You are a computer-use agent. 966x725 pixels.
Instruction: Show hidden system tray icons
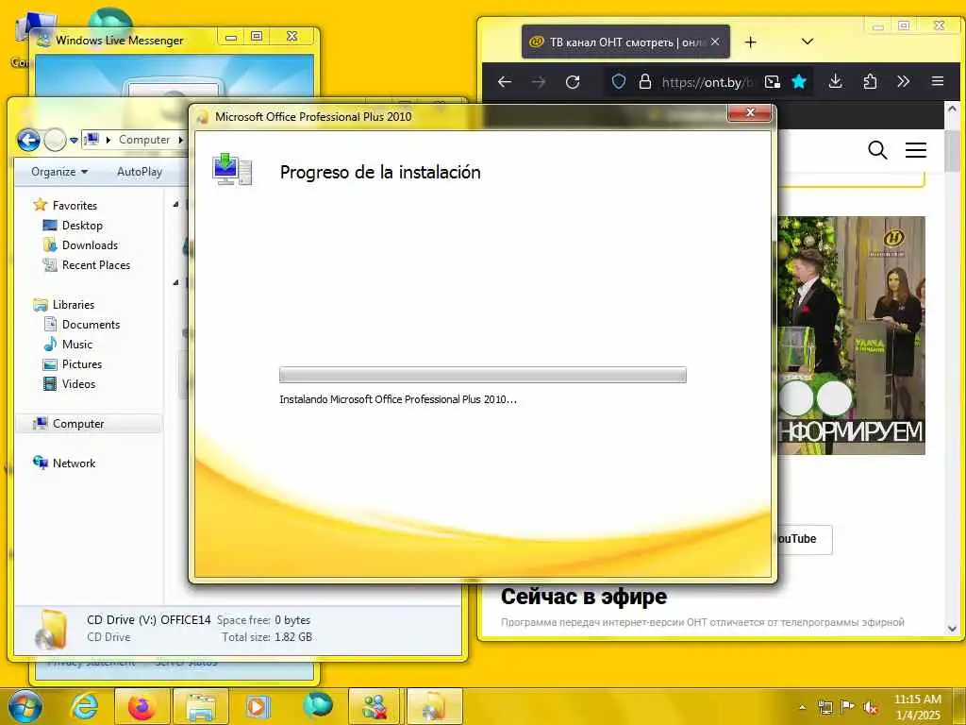click(802, 707)
